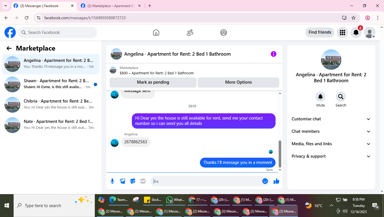The width and height of the screenshot is (384, 217).
Task: Click Angelina's avatar beside the phone number message
Action: coord(115,143)
